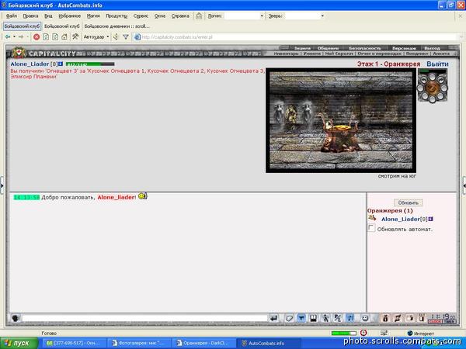The height and width of the screenshot is (349, 466).
Task: Open the Зверь dropdown list
Action: (x=322, y=16)
